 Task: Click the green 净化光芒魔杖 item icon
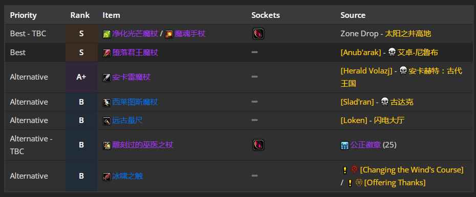(106, 34)
